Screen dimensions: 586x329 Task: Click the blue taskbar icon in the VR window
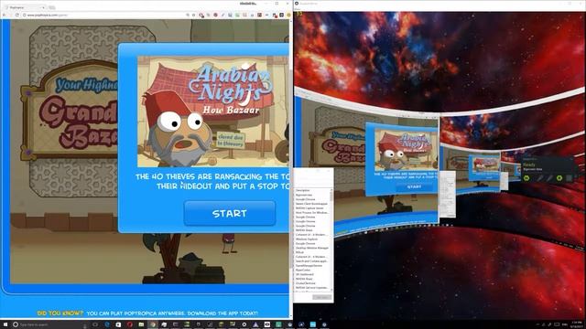[x=313, y=324]
